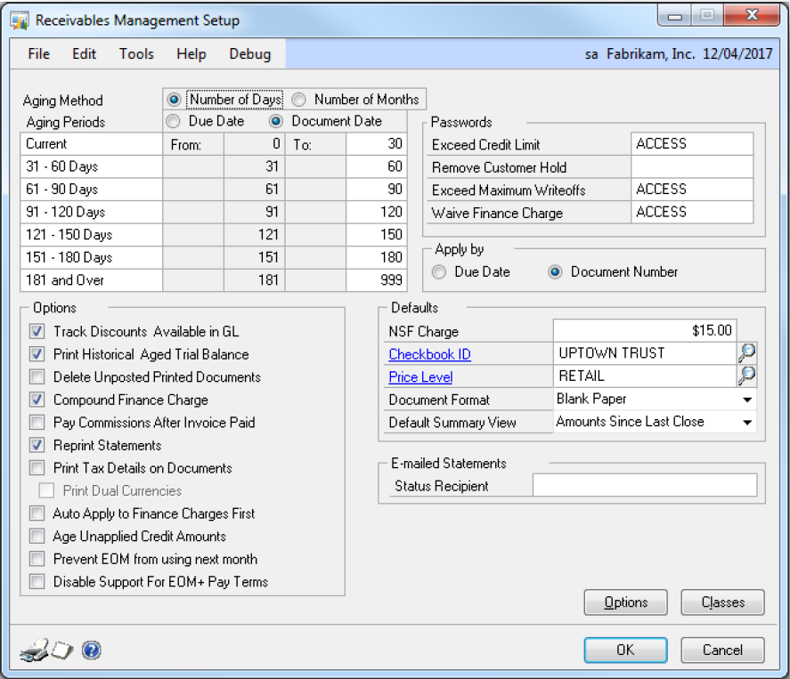The height and width of the screenshot is (679, 790).
Task: Uncheck Compound Finance Charge option
Action: pos(37,400)
